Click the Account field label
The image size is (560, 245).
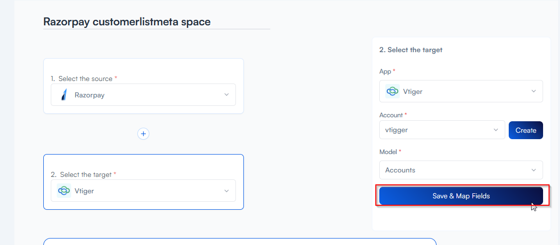391,115
